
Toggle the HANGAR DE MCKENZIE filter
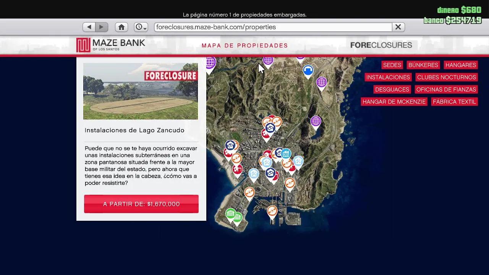394,102
